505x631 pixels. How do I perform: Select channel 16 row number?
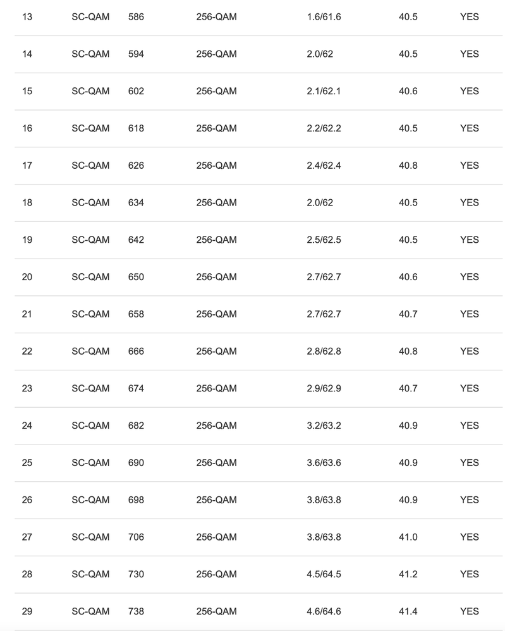[27, 128]
